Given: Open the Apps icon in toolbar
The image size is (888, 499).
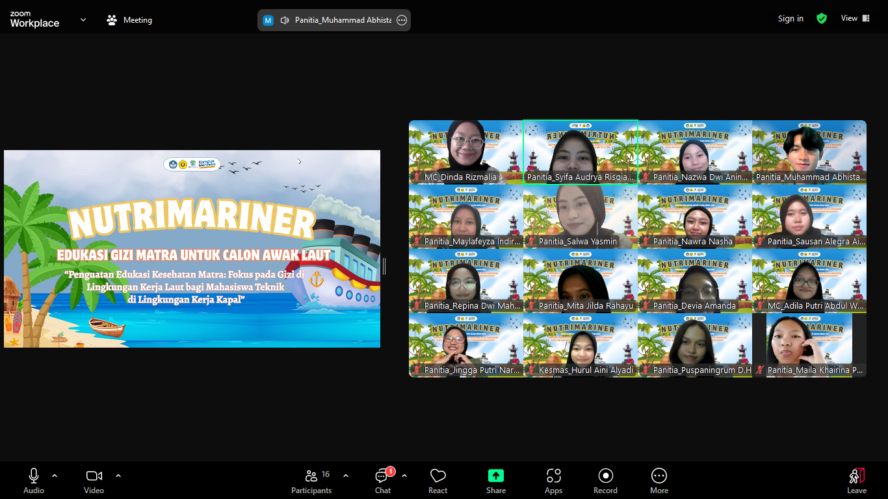Looking at the screenshot, I should click(553, 476).
